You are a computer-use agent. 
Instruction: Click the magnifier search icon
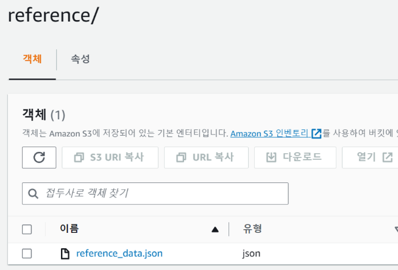pyautogui.click(x=33, y=194)
